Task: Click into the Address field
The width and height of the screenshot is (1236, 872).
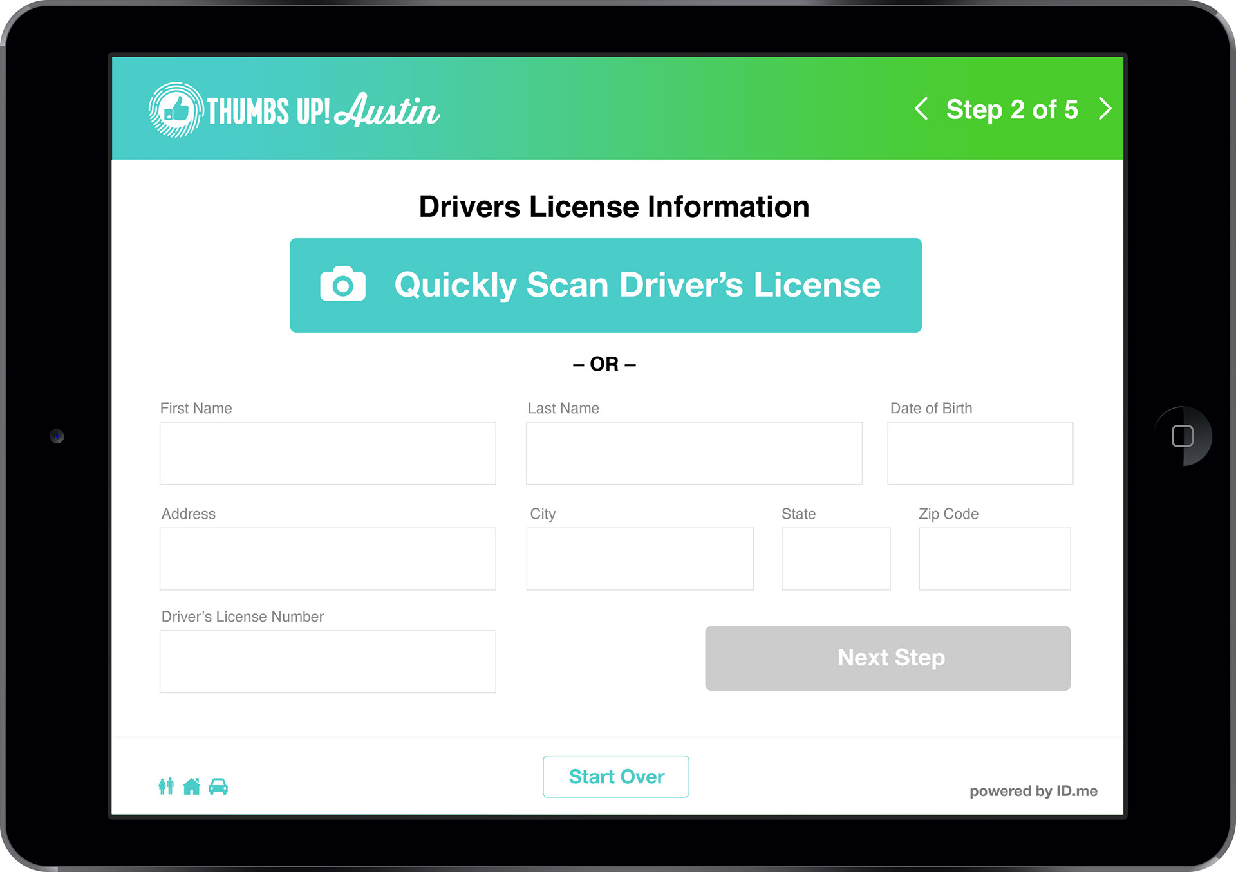Action: 328,559
